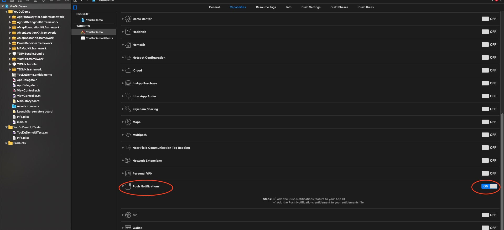504x230 pixels.
Task: Click the iCloud cloud icon
Action: [128, 70]
